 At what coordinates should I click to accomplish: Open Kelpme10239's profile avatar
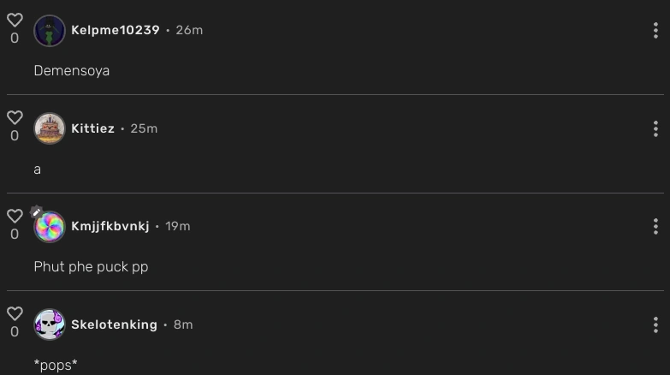tap(50, 31)
